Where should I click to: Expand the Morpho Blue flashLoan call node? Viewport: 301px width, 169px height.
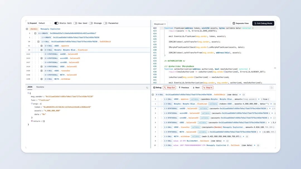coord(42,50)
